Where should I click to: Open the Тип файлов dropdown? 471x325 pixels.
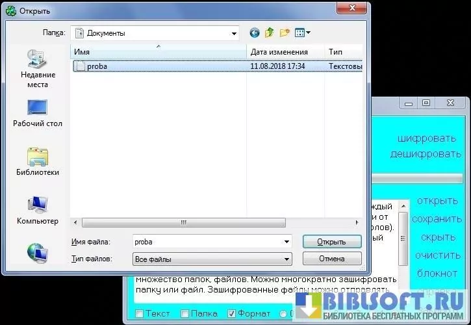click(286, 259)
